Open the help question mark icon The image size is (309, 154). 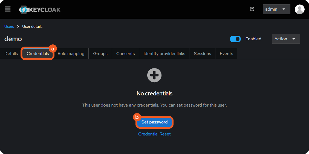point(252,9)
